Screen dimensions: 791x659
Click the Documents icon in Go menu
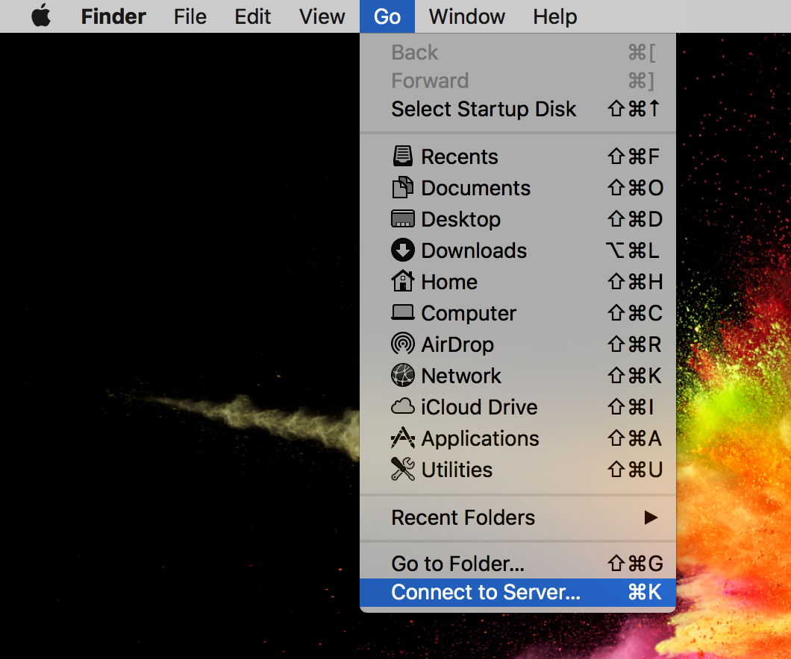(402, 188)
